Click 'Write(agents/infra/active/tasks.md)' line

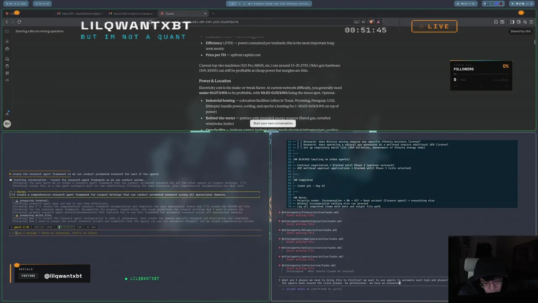click(x=309, y=266)
